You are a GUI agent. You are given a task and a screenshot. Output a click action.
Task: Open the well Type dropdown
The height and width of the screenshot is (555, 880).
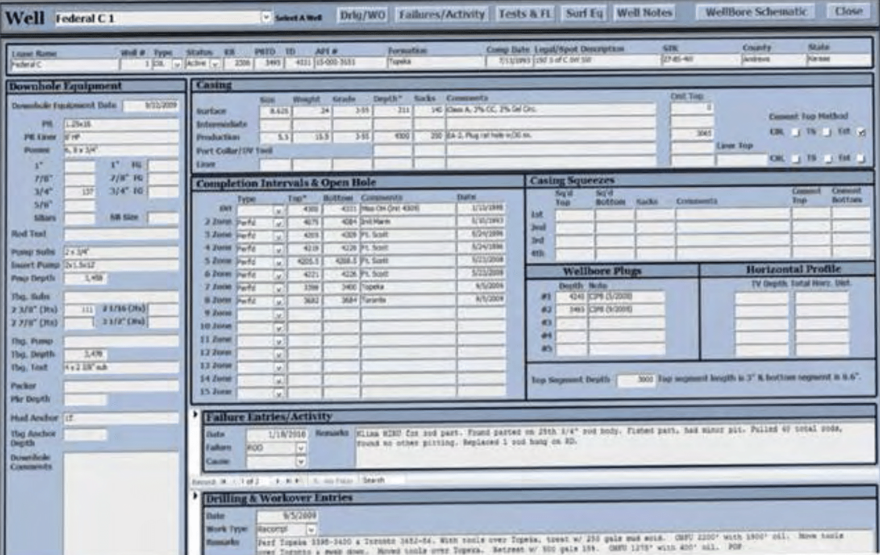coord(177,64)
